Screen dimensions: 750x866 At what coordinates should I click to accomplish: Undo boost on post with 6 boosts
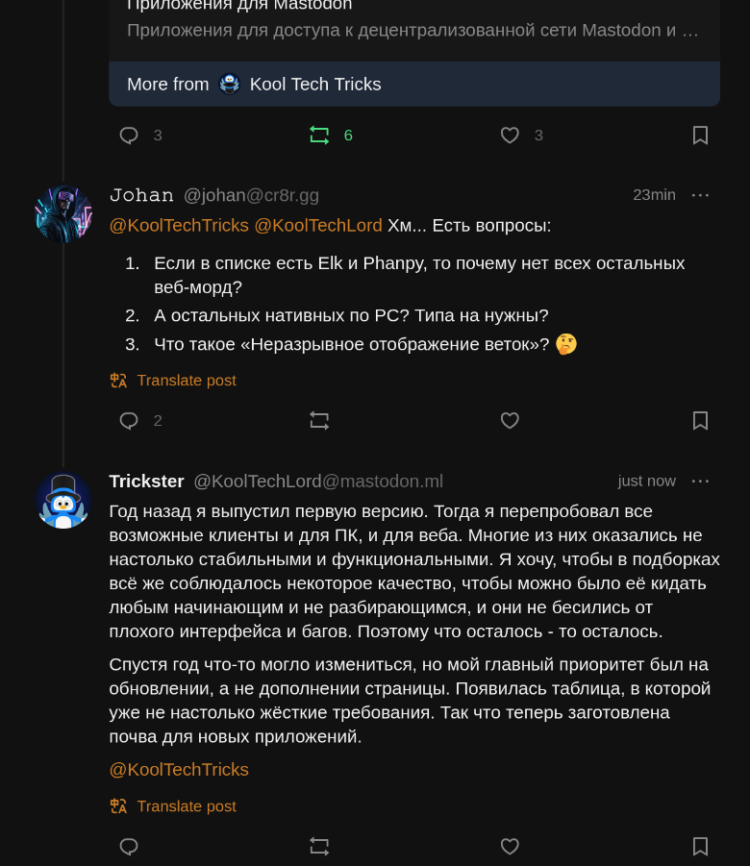tap(319, 136)
